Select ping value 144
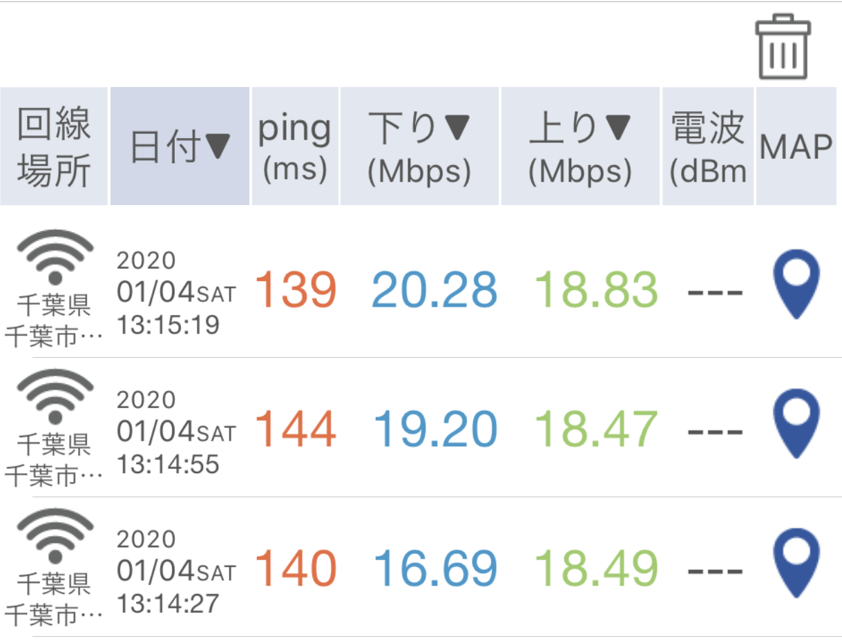This screenshot has width=842, height=643. (x=296, y=428)
